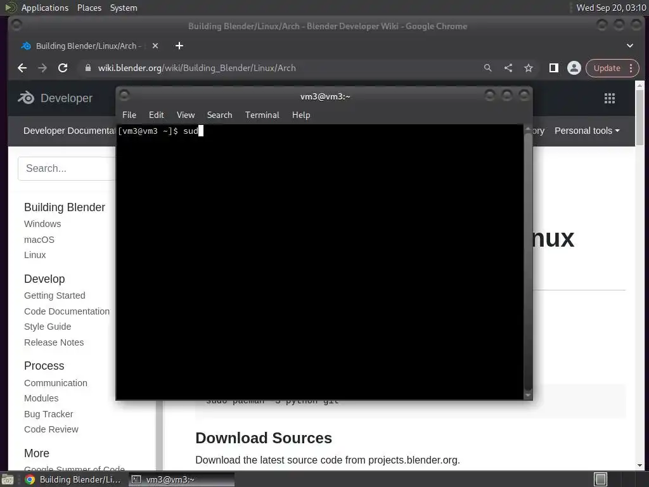Open the terminal's Edit menu
Viewport: 649px width, 487px height.
click(157, 115)
